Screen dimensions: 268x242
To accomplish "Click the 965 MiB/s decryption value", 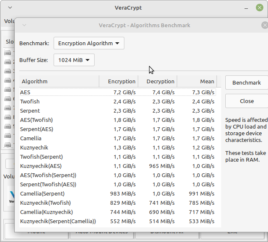I will (x=162, y=166).
